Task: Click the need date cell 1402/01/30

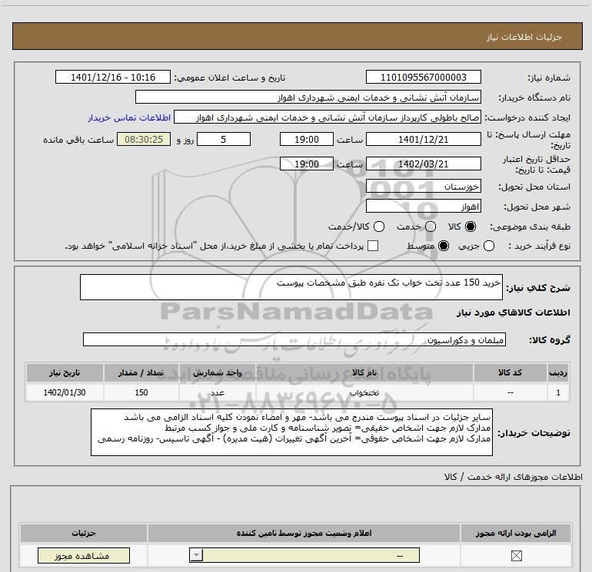Action: tap(65, 392)
